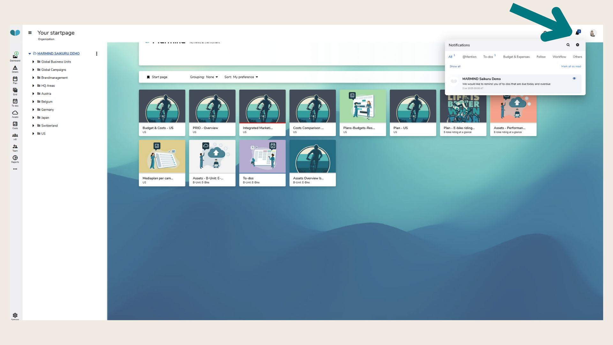Open the Plan calendar icon in sidebar
The height and width of the screenshot is (345, 613).
(x=15, y=79)
